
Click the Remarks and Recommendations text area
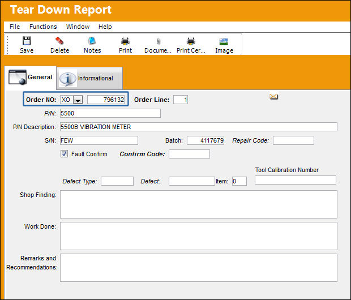199,268
